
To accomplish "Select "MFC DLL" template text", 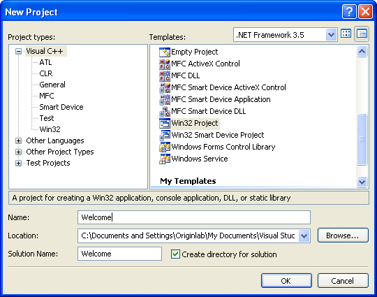I will click(x=186, y=75).
